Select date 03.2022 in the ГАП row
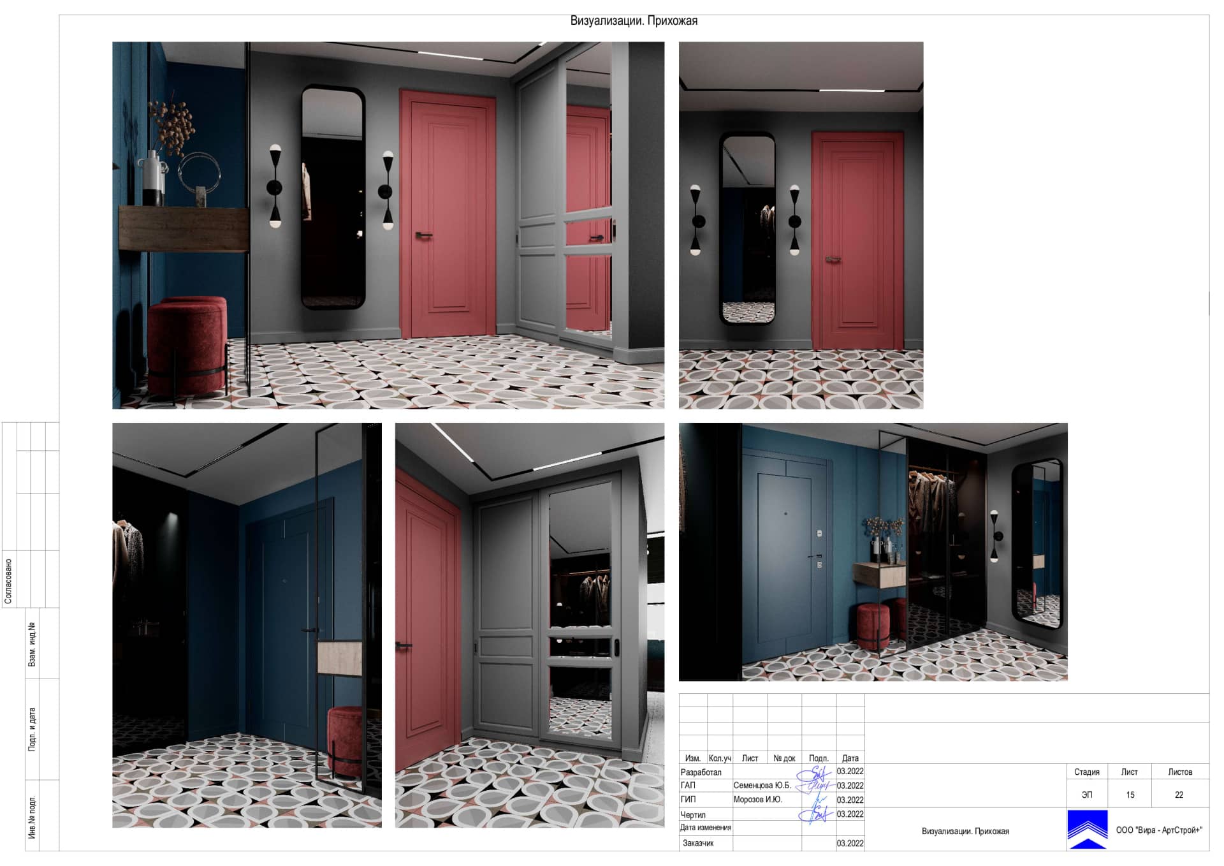 pos(850,786)
